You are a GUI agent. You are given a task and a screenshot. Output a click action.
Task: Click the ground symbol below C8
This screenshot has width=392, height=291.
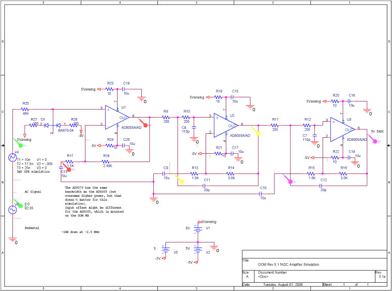coord(194,139)
